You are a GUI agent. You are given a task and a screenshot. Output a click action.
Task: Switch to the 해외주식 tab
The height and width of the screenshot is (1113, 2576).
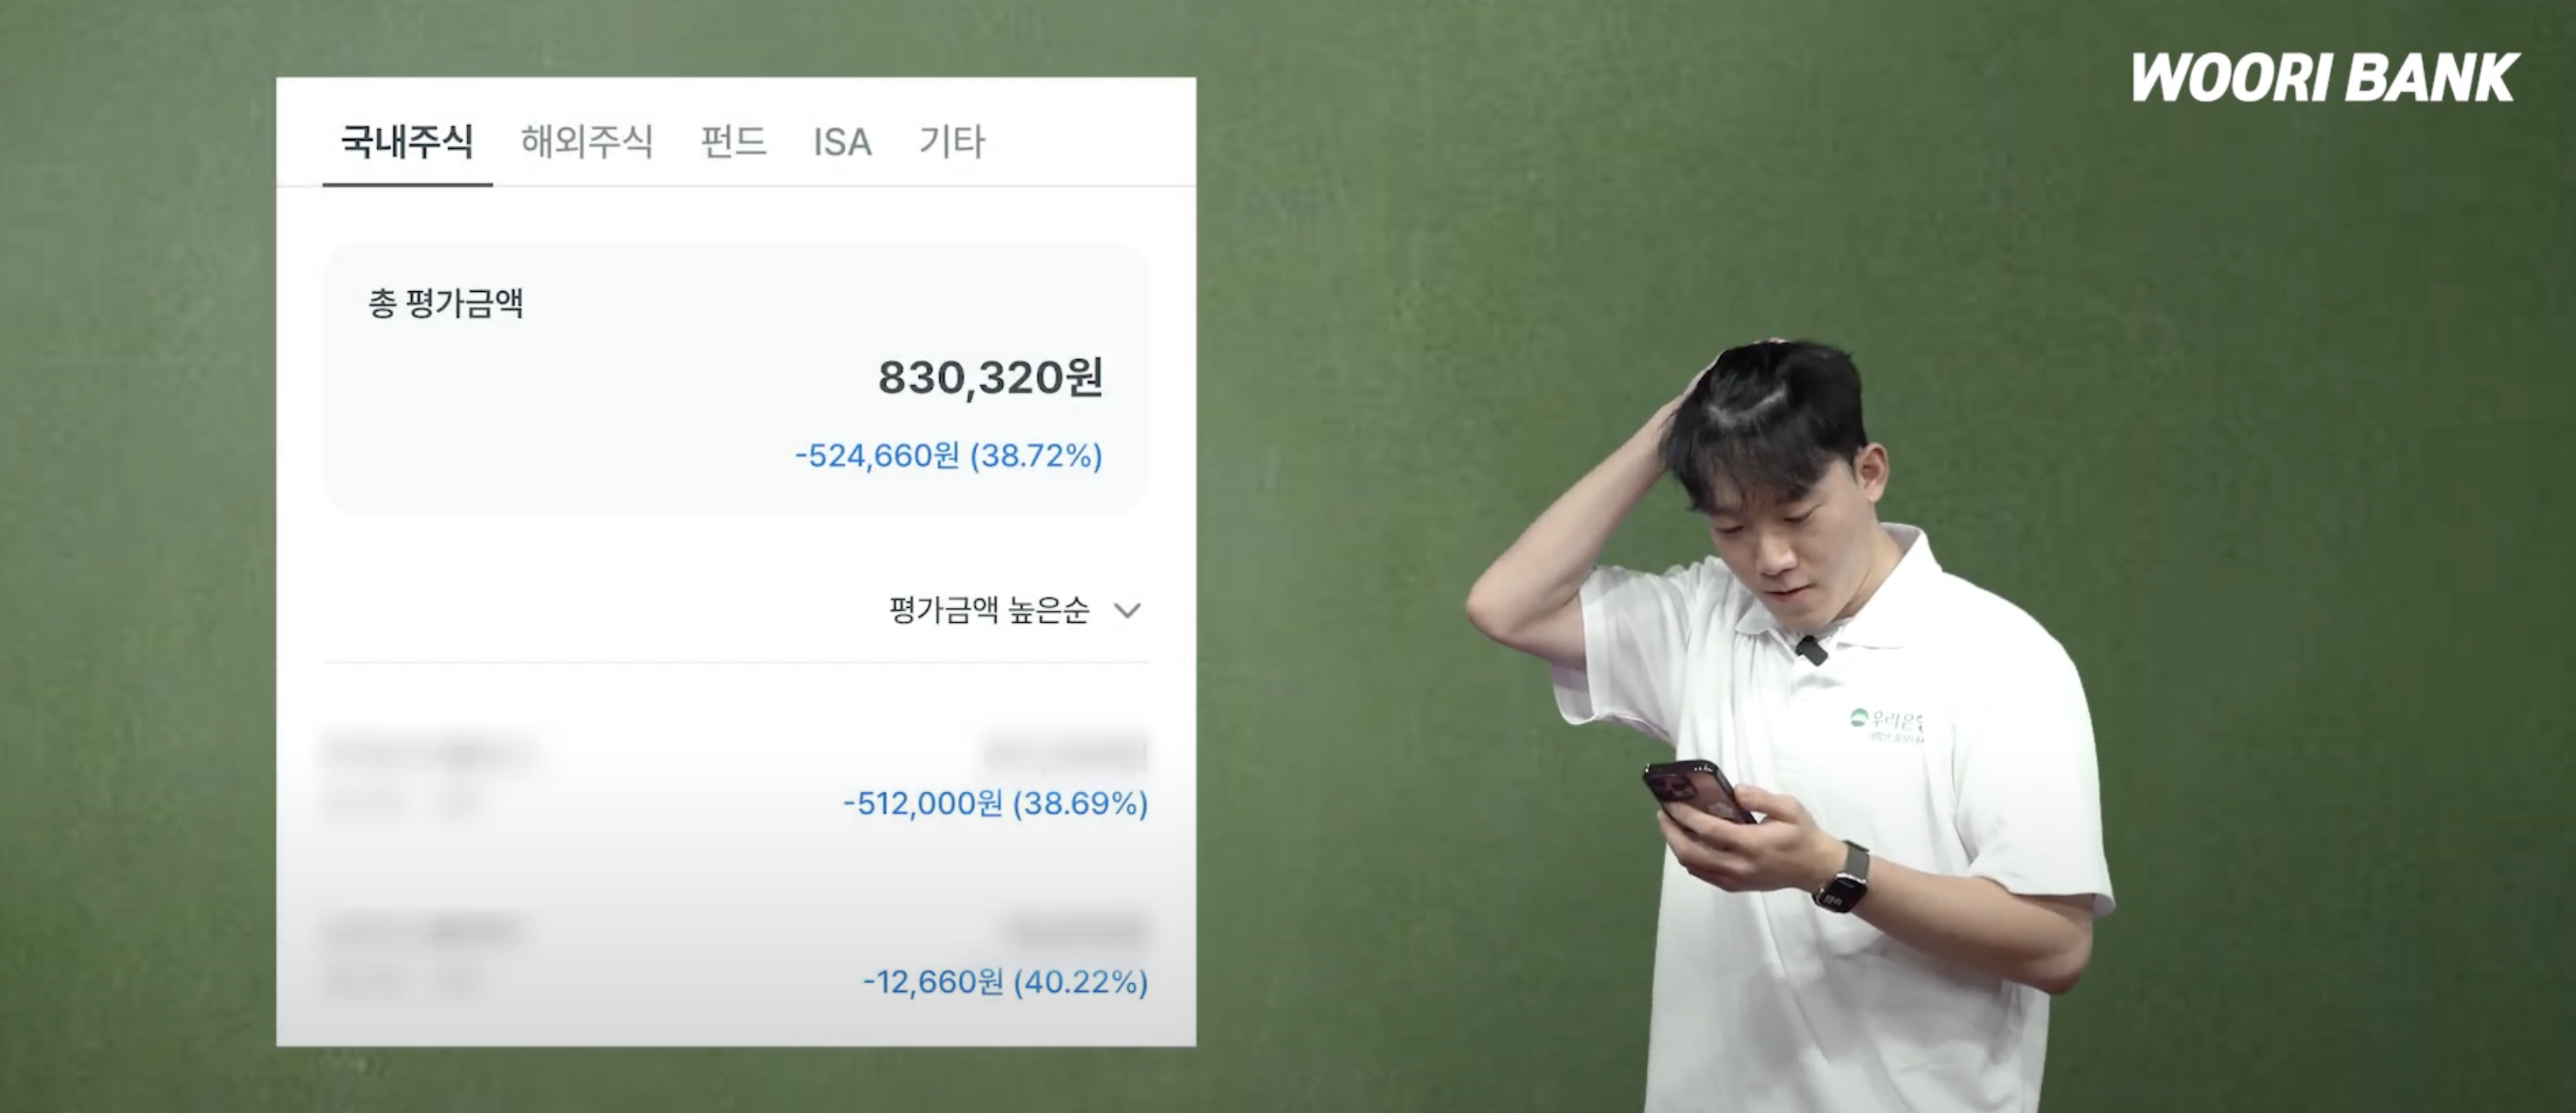coord(587,141)
